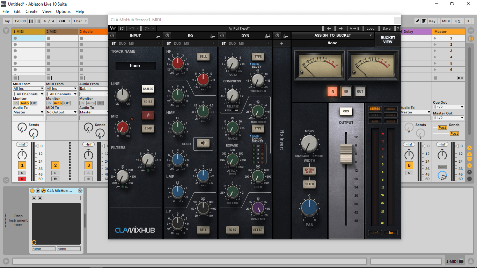Image resolution: width=477 pixels, height=268 pixels.
Task: Click hot-swap preset icon on CLA MixHub device
Action: tap(80, 191)
